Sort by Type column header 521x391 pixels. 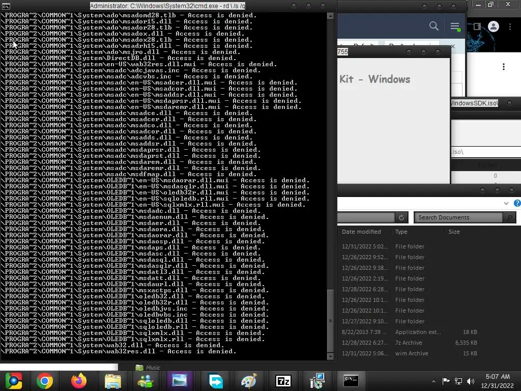[x=401, y=232]
